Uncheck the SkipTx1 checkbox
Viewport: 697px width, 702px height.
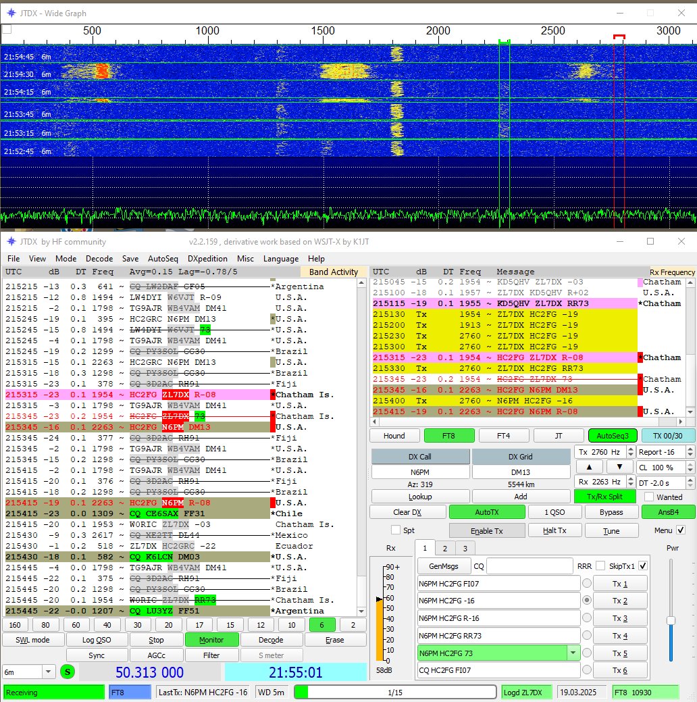[x=643, y=566]
